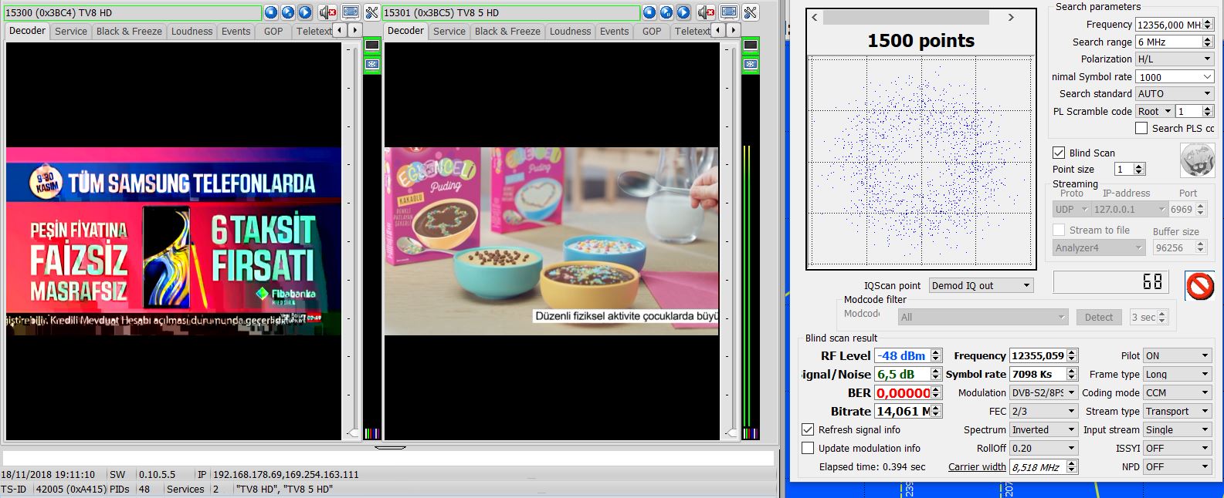Open minimal Symbol rate combo box

1175,76
